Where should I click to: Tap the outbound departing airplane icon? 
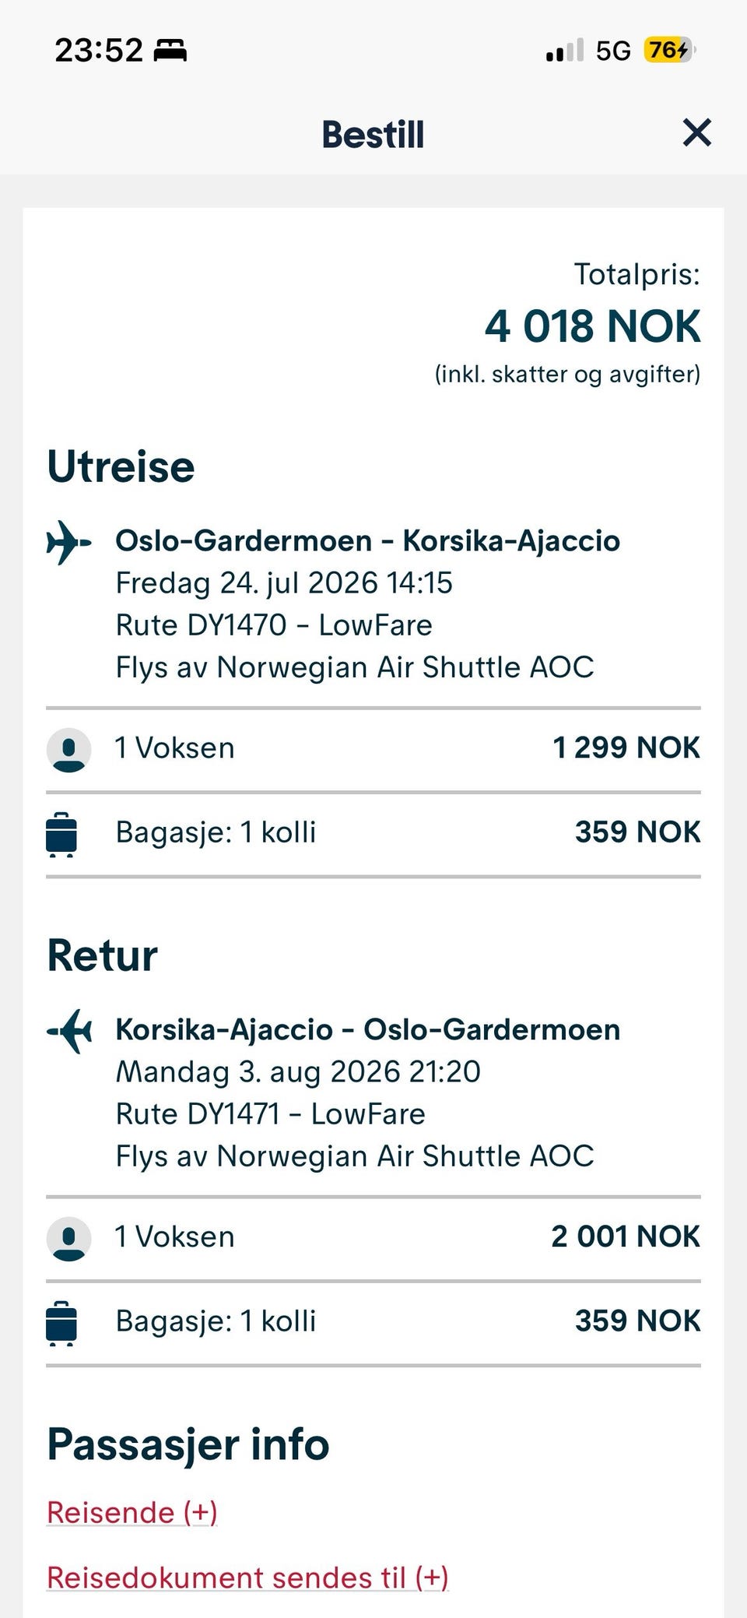click(x=68, y=542)
